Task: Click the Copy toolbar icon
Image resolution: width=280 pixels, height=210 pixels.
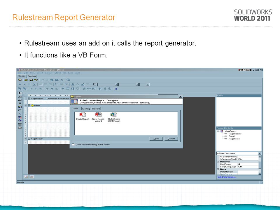Action: click(52, 80)
